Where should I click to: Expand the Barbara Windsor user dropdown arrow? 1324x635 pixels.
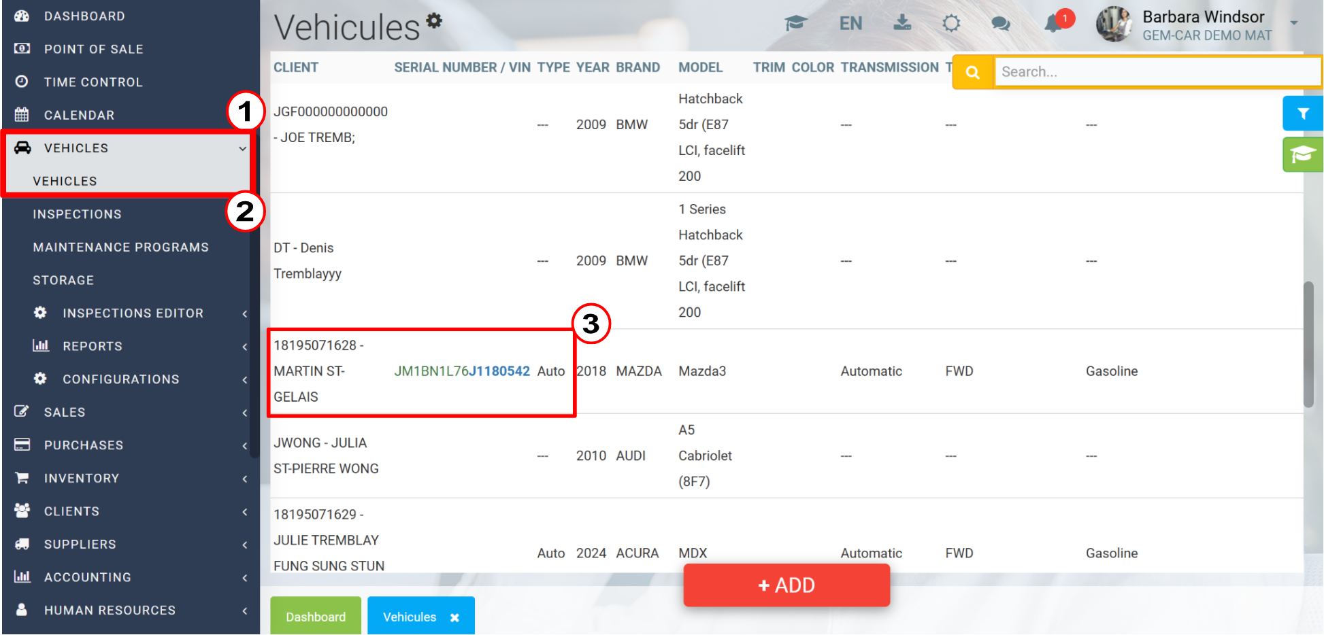coord(1293,23)
